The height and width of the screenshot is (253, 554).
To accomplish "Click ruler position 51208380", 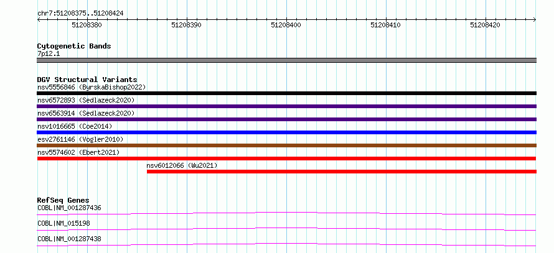I will pyautogui.click(x=87, y=25).
